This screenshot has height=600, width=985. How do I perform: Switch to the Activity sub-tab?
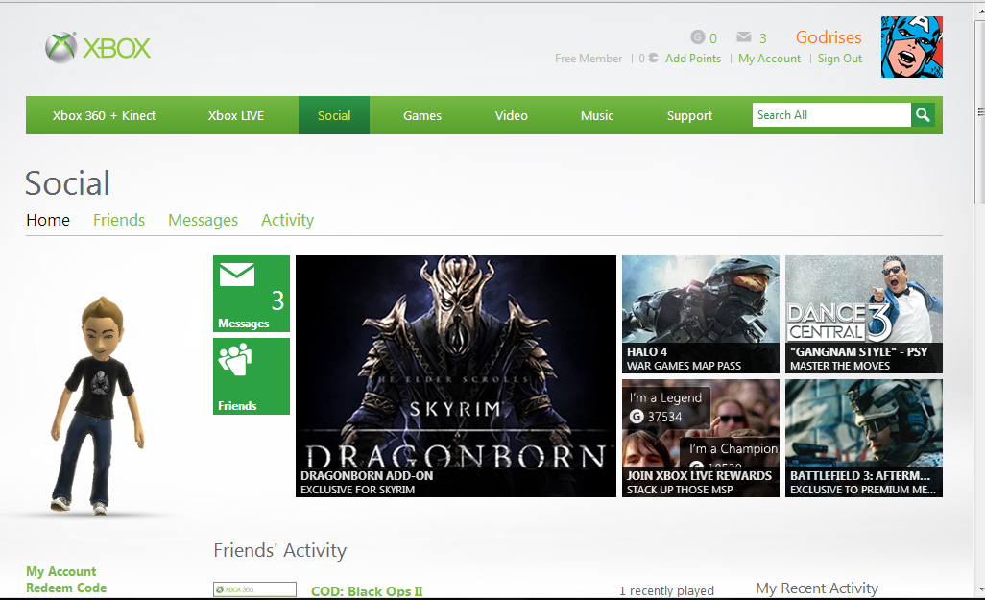click(288, 220)
